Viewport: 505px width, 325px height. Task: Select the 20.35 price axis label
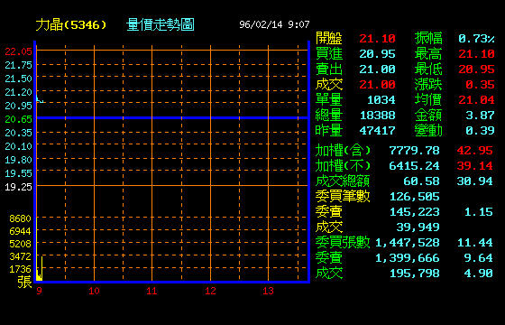(18, 133)
